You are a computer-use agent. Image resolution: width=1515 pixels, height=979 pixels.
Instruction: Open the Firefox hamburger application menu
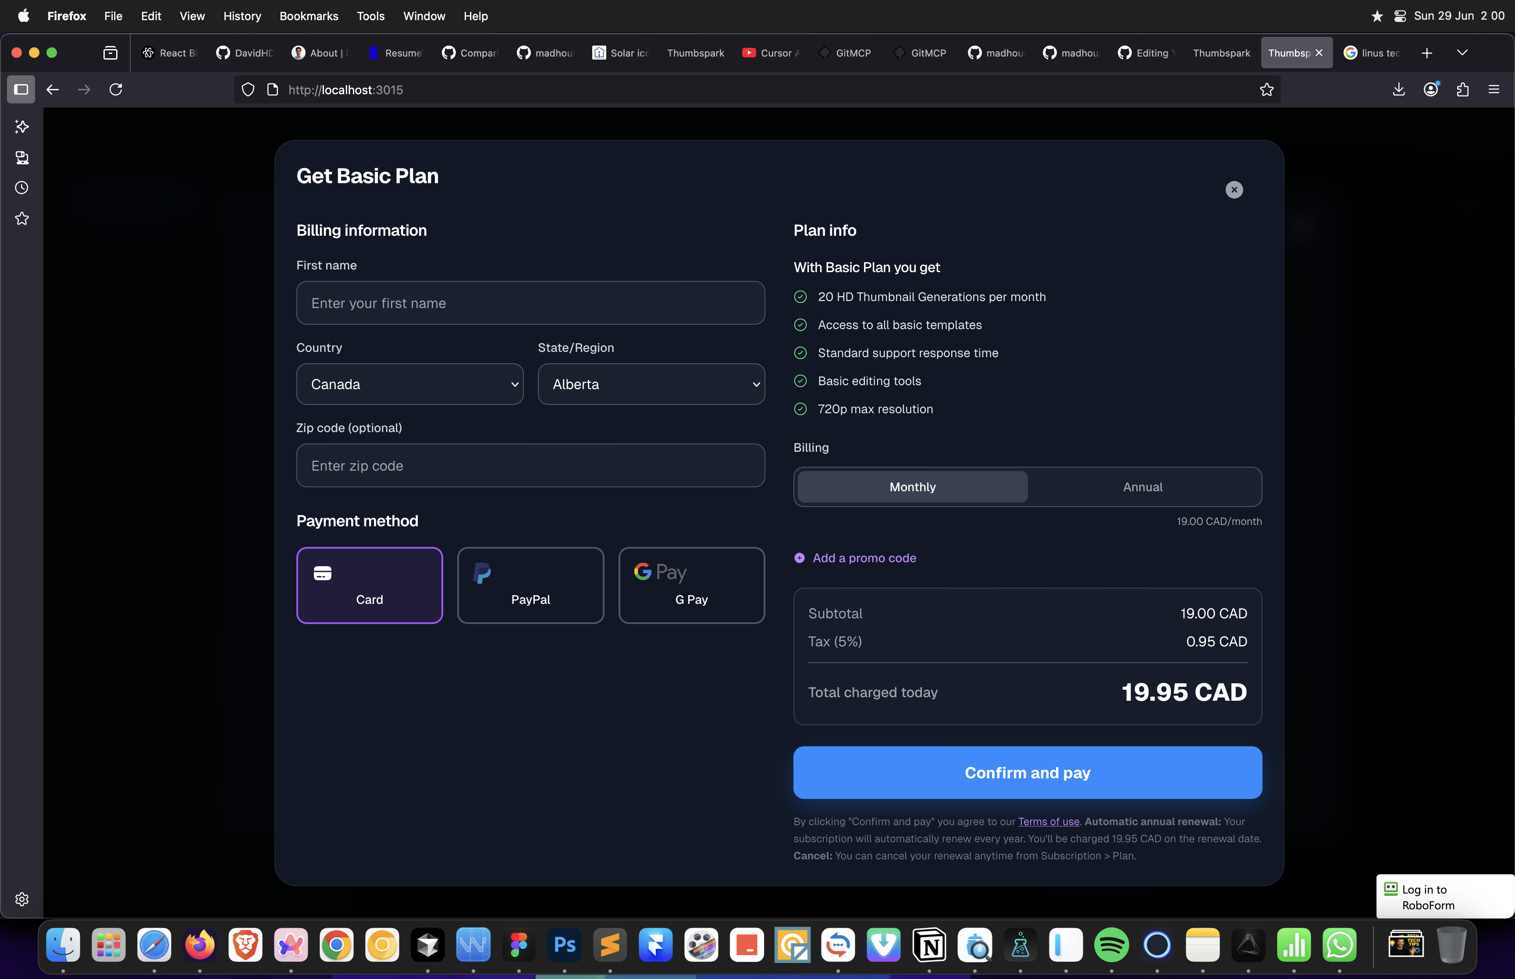(1494, 90)
